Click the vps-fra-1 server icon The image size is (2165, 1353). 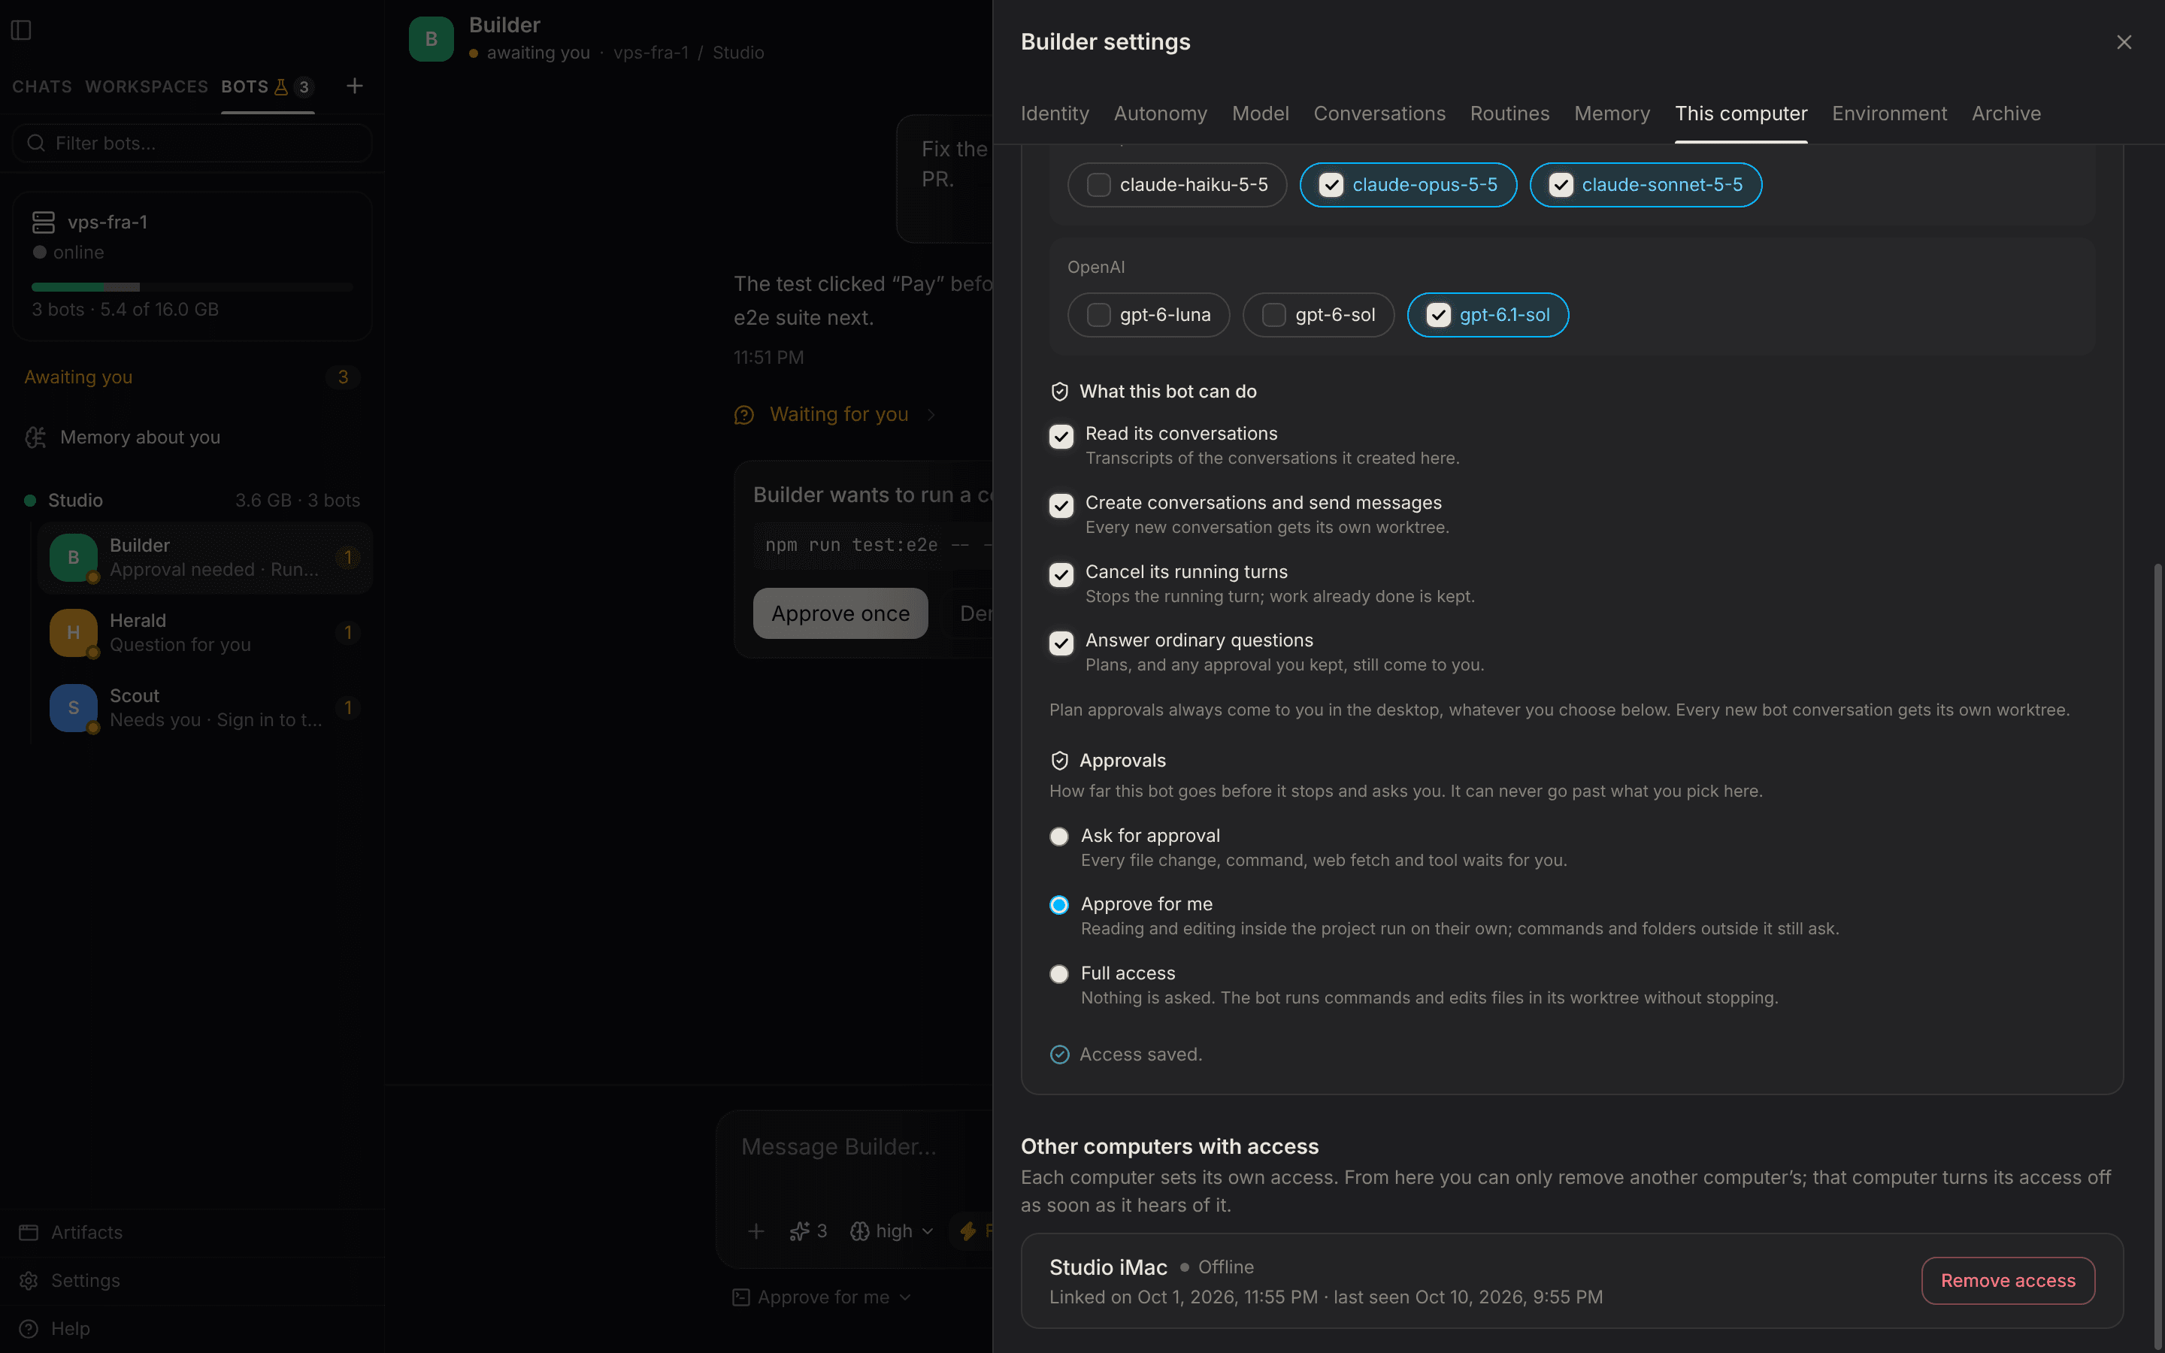pyautogui.click(x=43, y=222)
